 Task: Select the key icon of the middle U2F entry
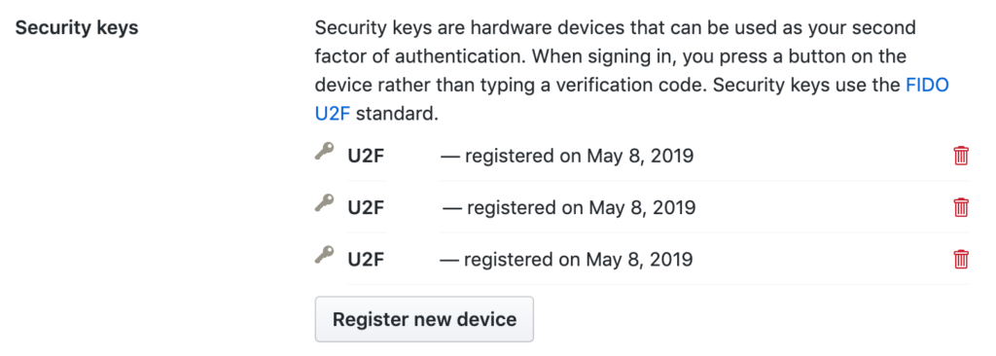pyautogui.click(x=324, y=204)
